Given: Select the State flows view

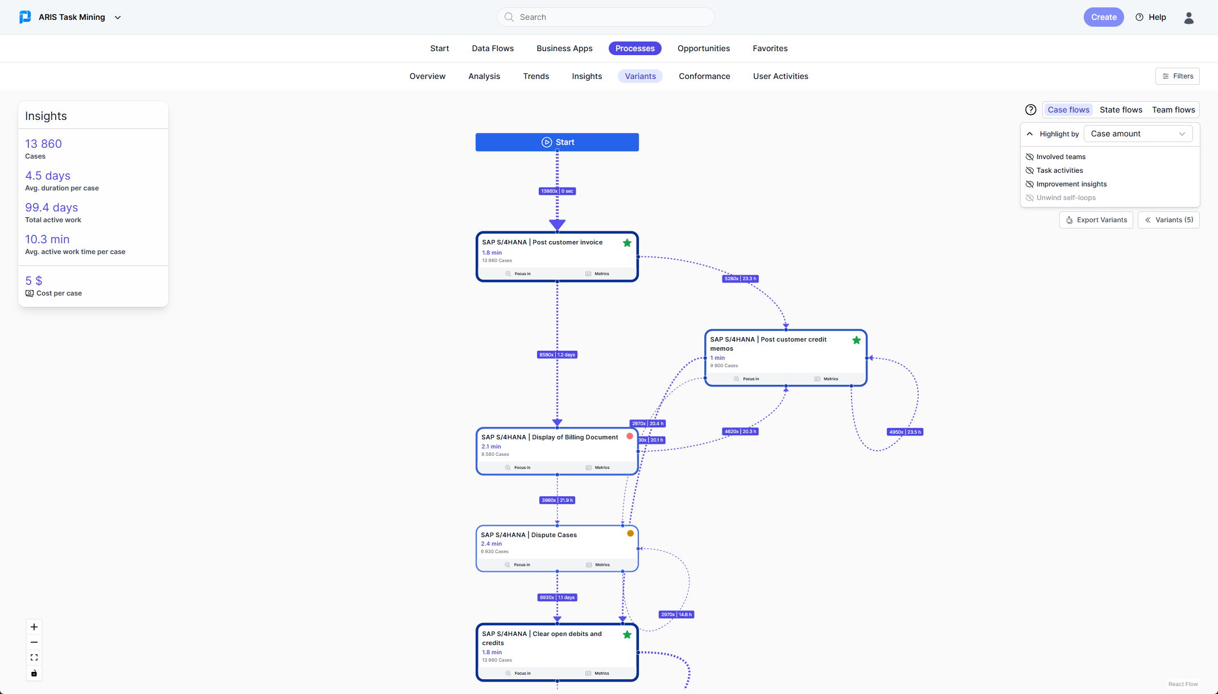Looking at the screenshot, I should click(x=1121, y=110).
